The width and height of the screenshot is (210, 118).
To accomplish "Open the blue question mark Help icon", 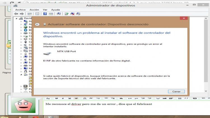I will click(45, 14).
